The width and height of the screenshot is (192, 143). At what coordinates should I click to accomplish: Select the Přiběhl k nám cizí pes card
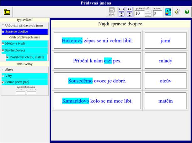click(97, 61)
